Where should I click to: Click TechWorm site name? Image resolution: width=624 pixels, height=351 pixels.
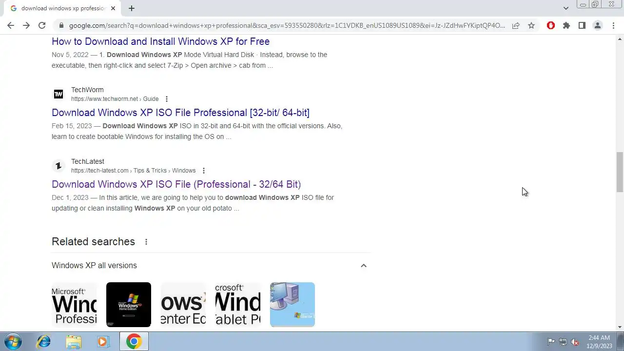click(87, 90)
